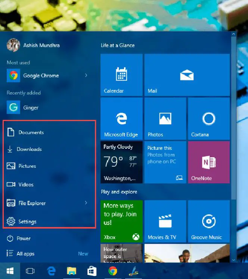Launch Edge from the taskbar

pyautogui.click(x=51, y=271)
